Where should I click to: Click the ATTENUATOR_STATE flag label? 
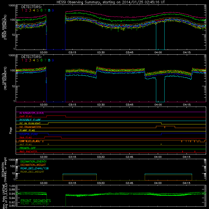click(32, 113)
